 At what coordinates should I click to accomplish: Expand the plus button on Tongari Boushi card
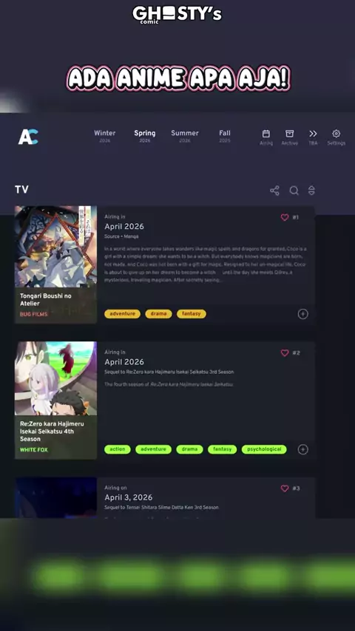coord(303,314)
